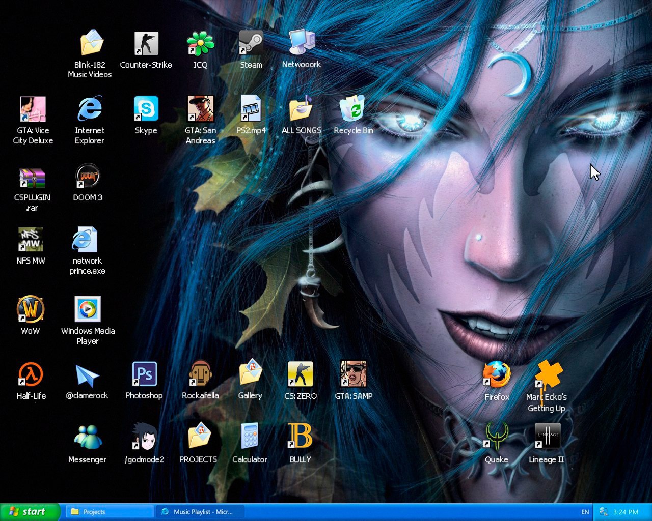652x521 pixels.
Task: Select the network prince.exe file icon
Action: tap(85, 239)
